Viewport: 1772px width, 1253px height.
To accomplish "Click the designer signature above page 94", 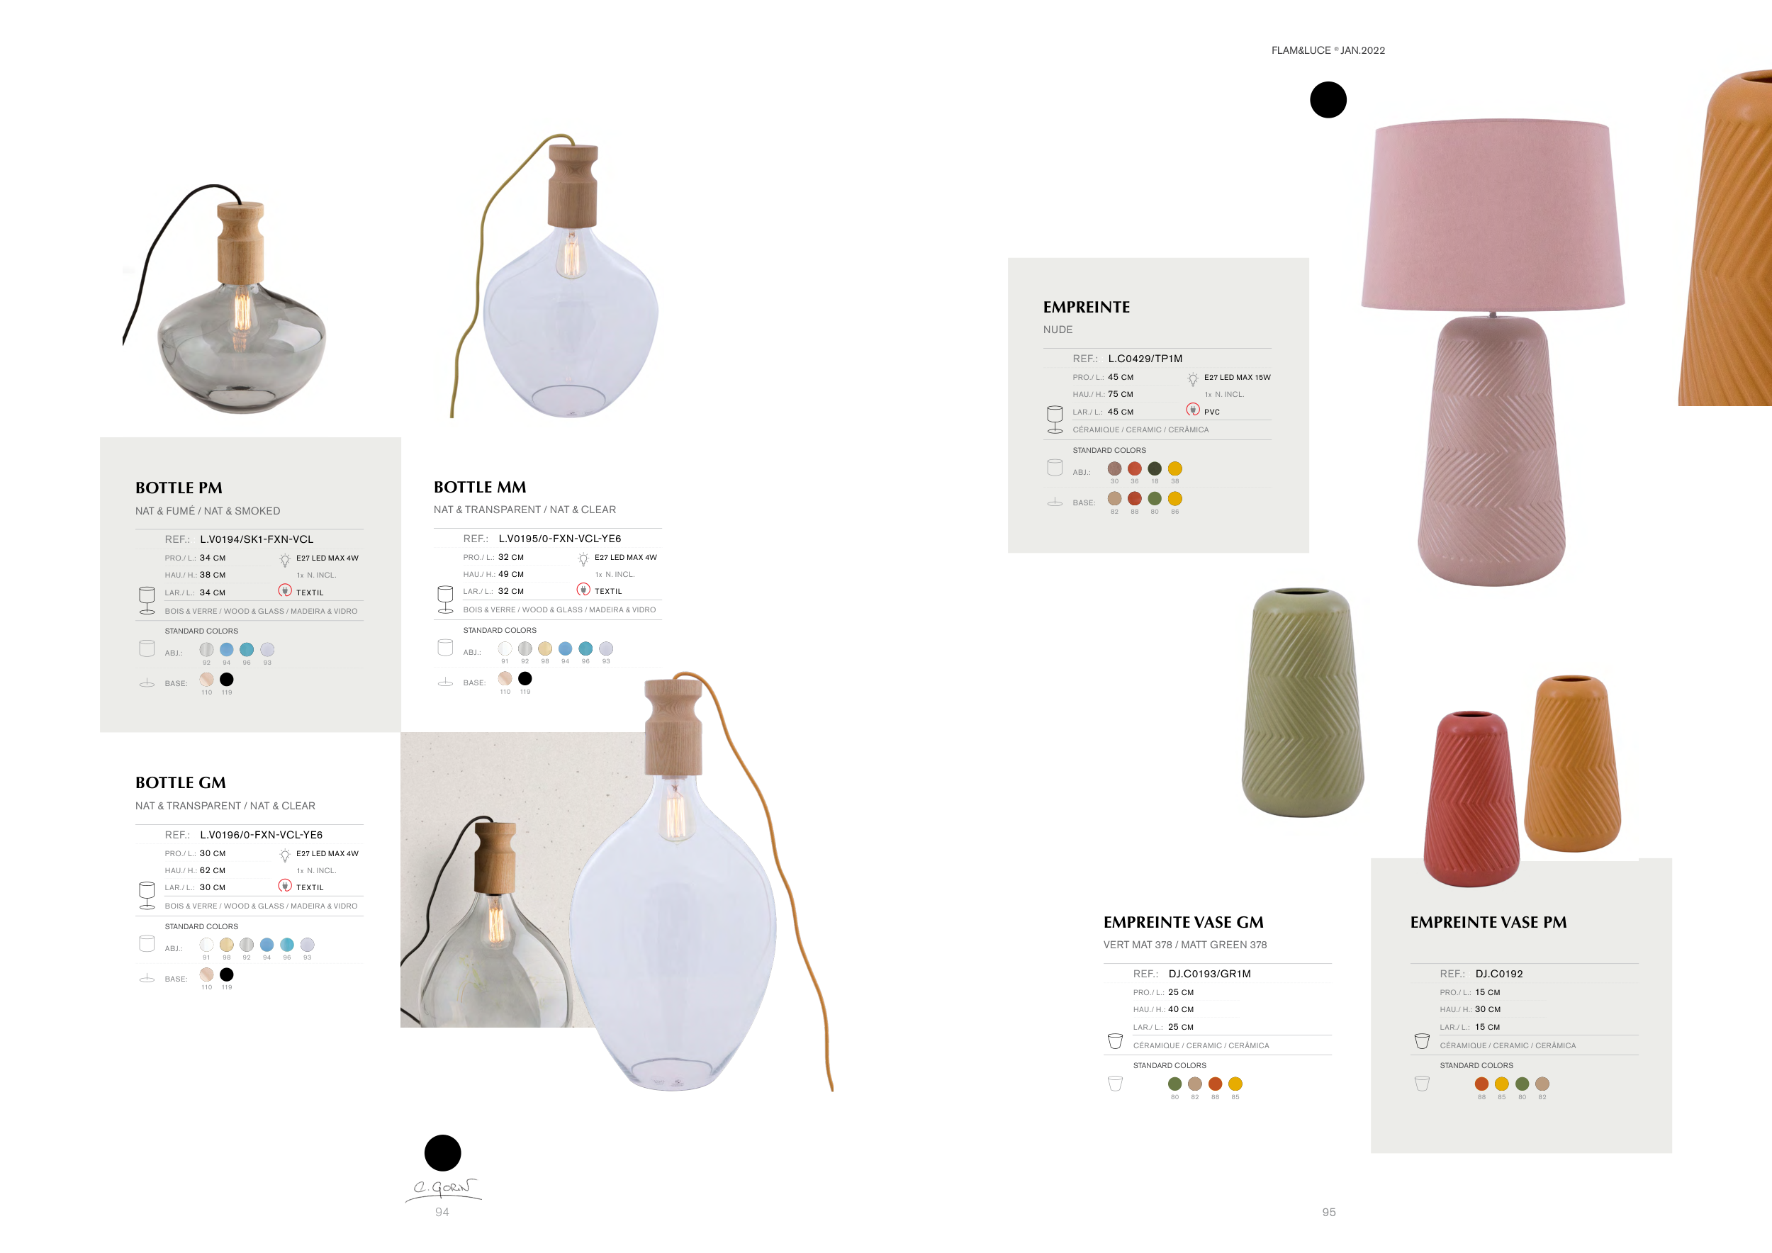I will coord(443,1189).
